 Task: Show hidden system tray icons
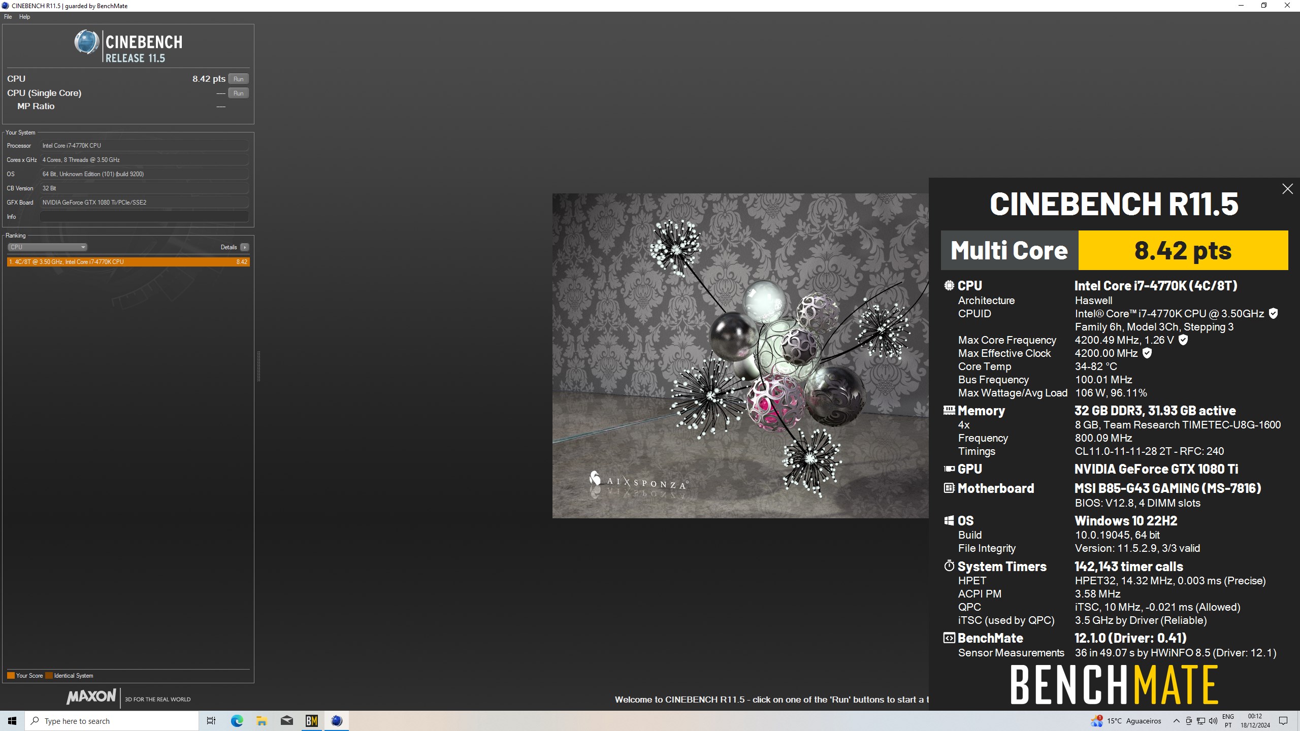coord(1176,721)
